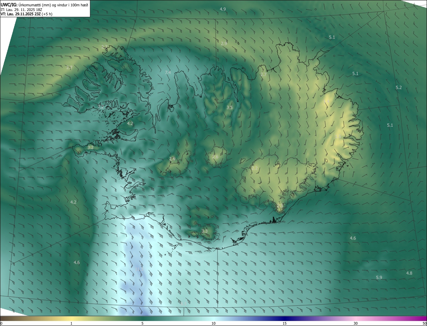Select the initial time line 'IT: Lau. 29. 11. 2025 18Z'
This screenshot has height=326, width=427.
[x=21, y=10]
